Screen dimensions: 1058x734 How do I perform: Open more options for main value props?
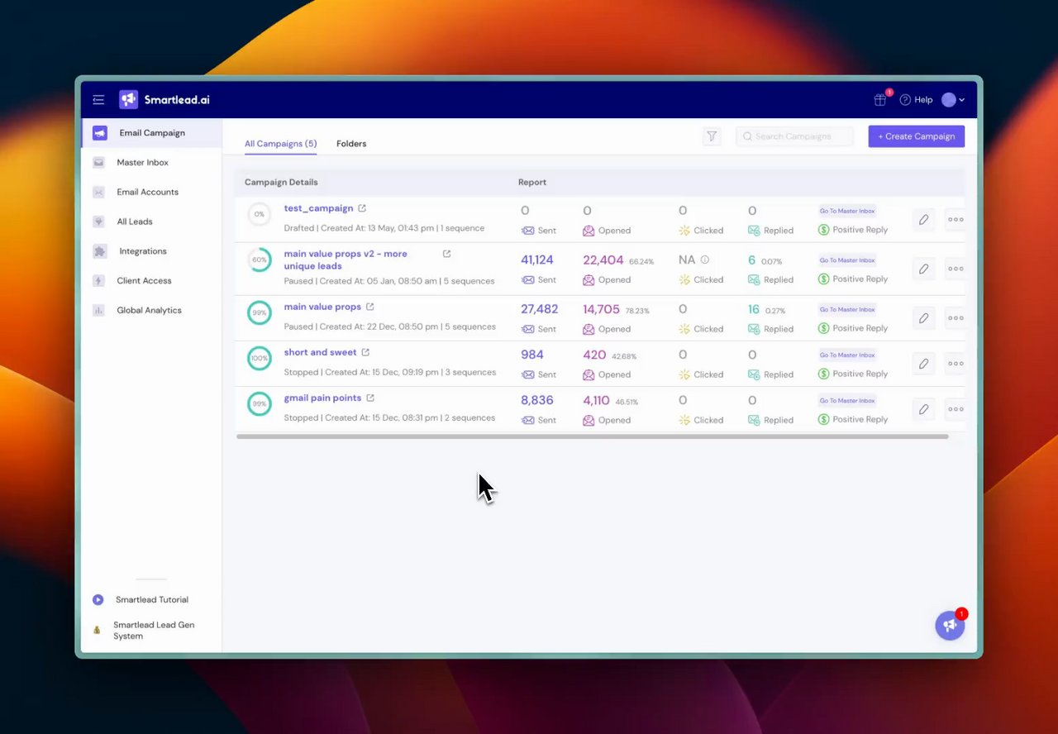[x=956, y=318]
